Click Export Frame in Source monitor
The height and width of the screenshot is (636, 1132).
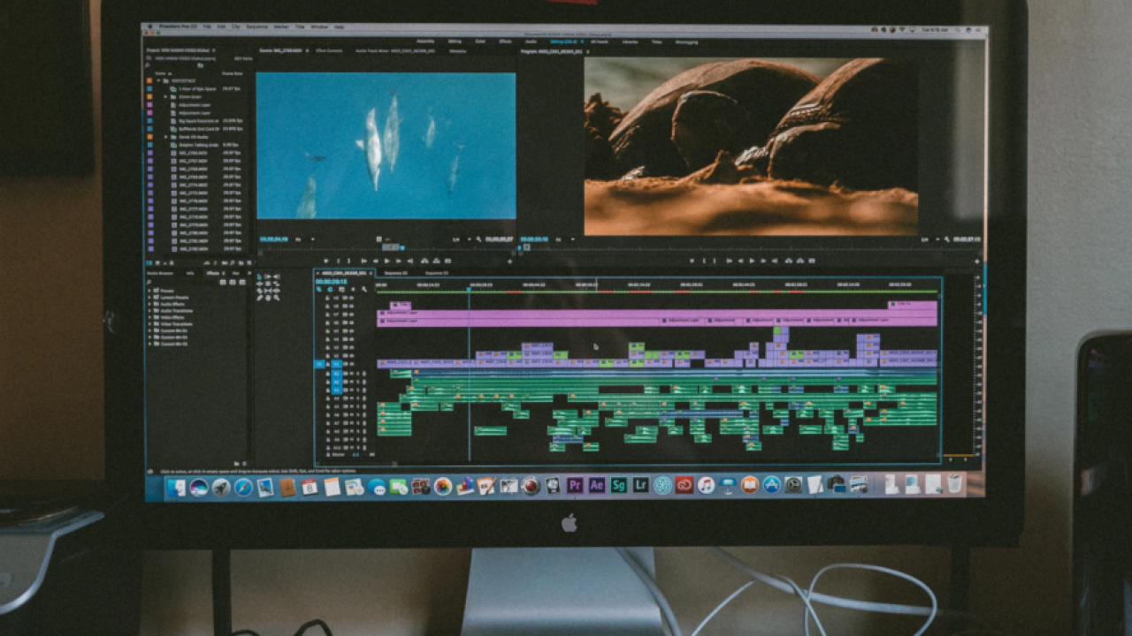[x=447, y=261]
